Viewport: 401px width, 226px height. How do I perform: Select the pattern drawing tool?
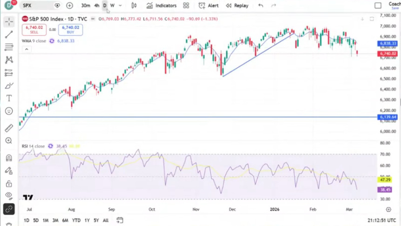[x=9, y=60]
